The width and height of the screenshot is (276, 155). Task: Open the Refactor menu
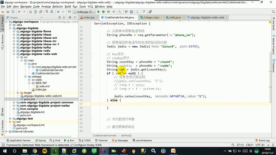coord(57,6)
